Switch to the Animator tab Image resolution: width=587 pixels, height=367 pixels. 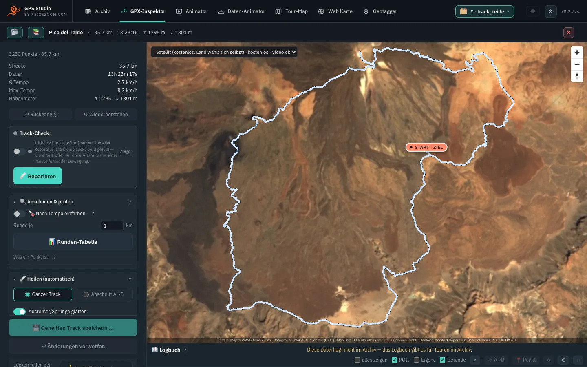coord(192,11)
